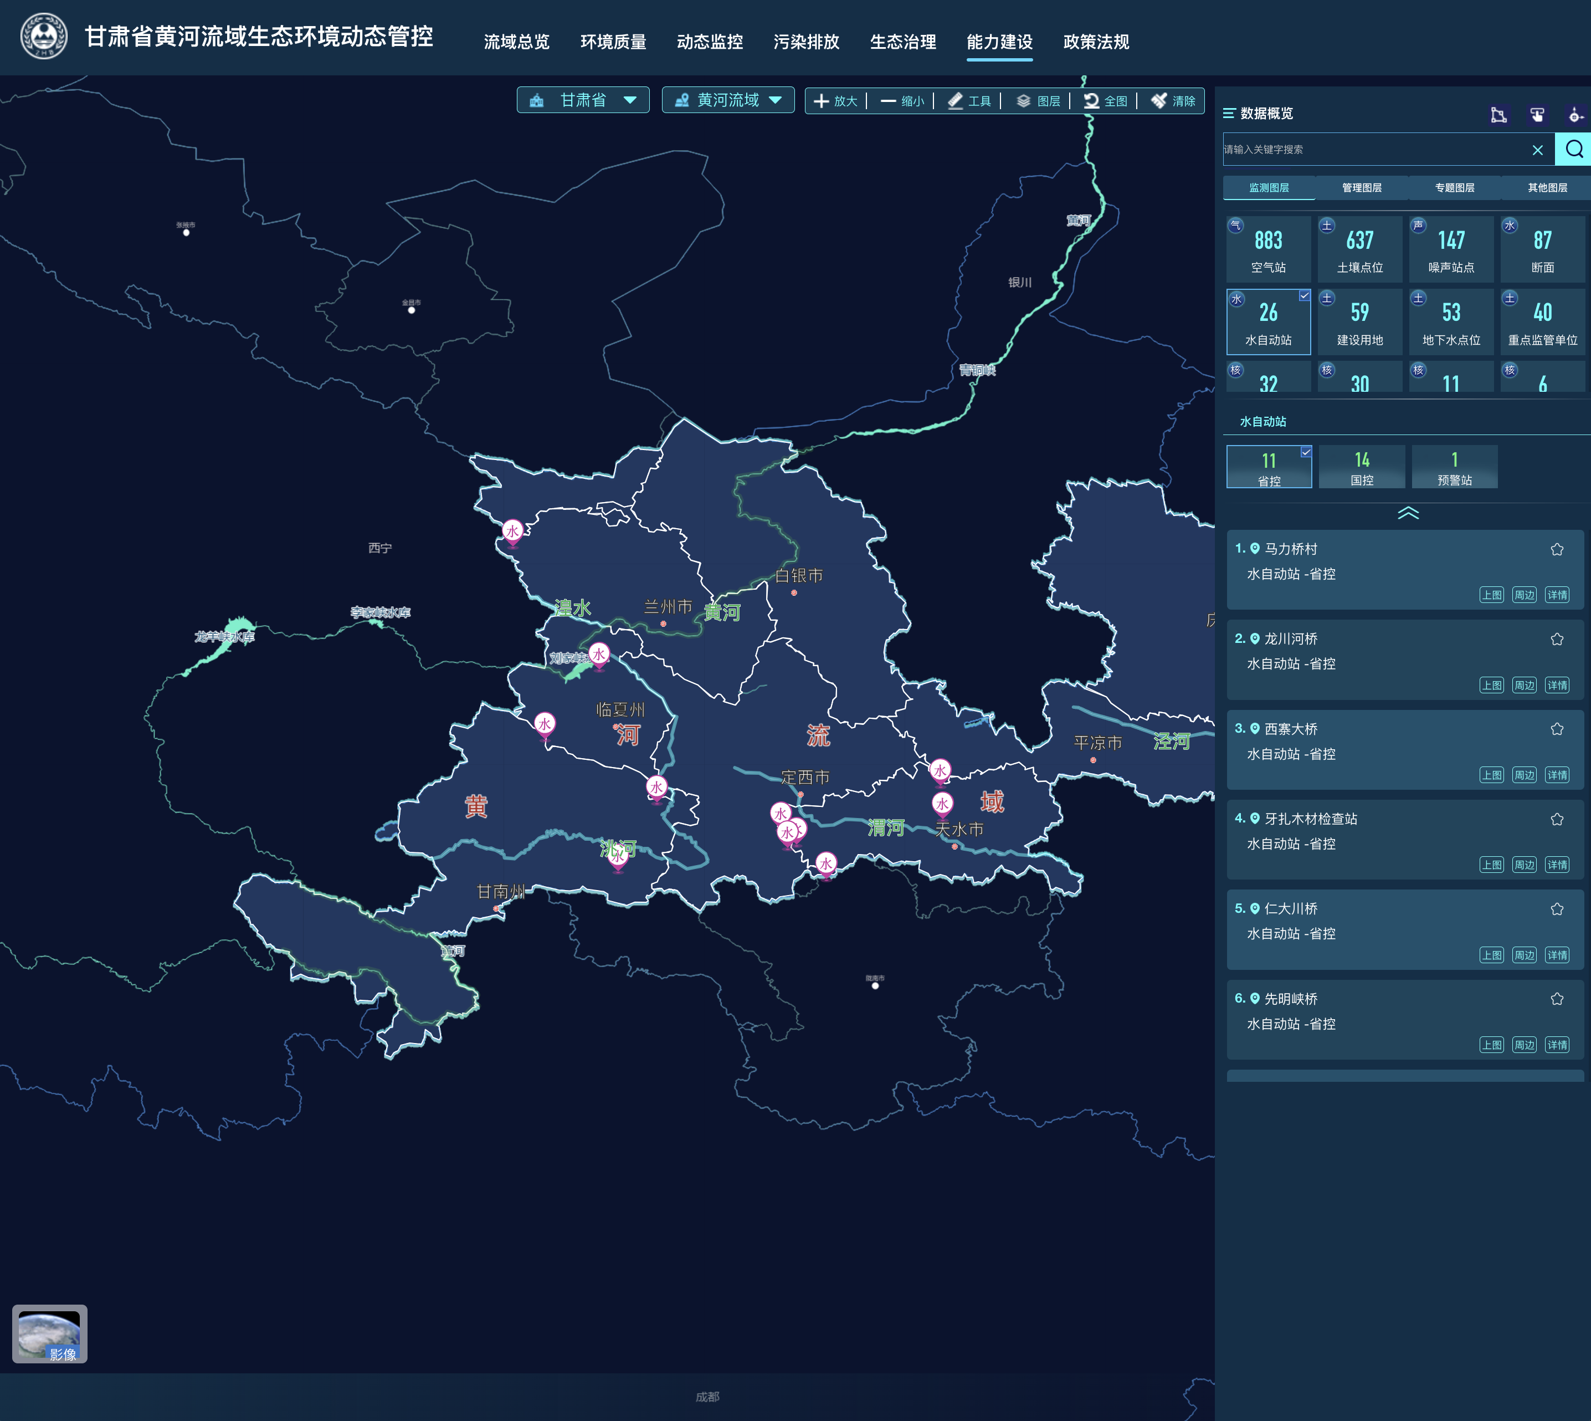Image resolution: width=1591 pixels, height=1421 pixels.
Task: Select the 能力建设 navigation item
Action: pyautogui.click(x=999, y=42)
